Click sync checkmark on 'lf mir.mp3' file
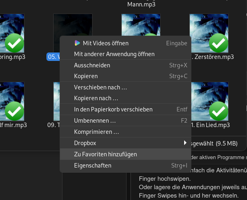The width and height of the screenshot is (247, 200). 14,111
